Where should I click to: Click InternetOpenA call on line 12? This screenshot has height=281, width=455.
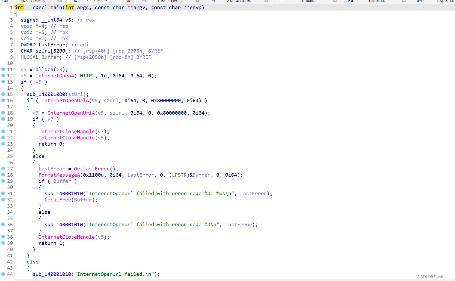(x=55, y=76)
